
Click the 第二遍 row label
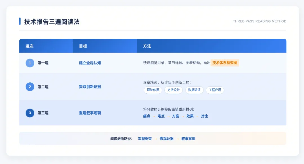coord(43,87)
